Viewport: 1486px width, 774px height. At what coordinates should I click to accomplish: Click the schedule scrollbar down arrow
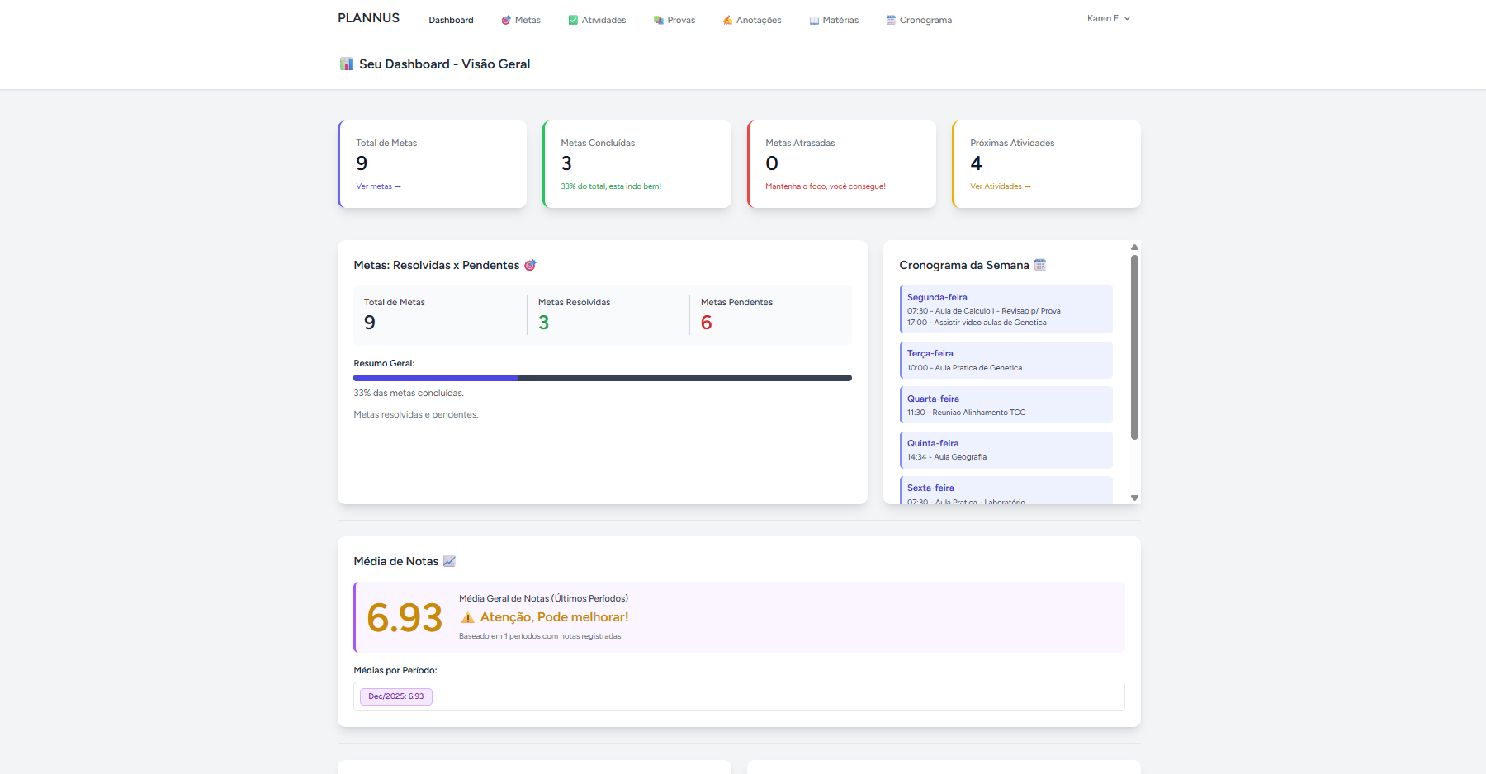pyautogui.click(x=1134, y=498)
